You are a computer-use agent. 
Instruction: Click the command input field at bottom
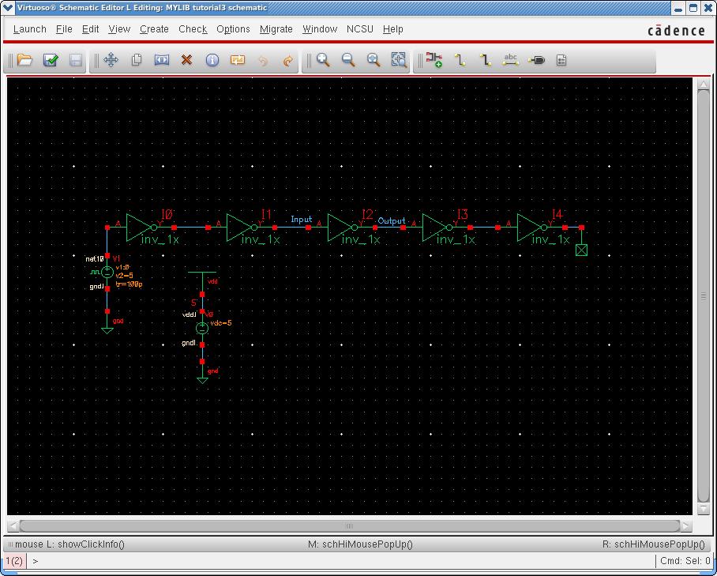[342, 560]
